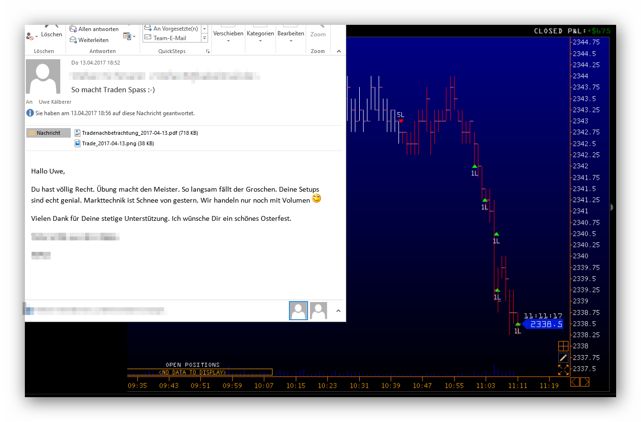Select the first people pane contact photo
Screen dimensions: 641x422
pos(298,311)
